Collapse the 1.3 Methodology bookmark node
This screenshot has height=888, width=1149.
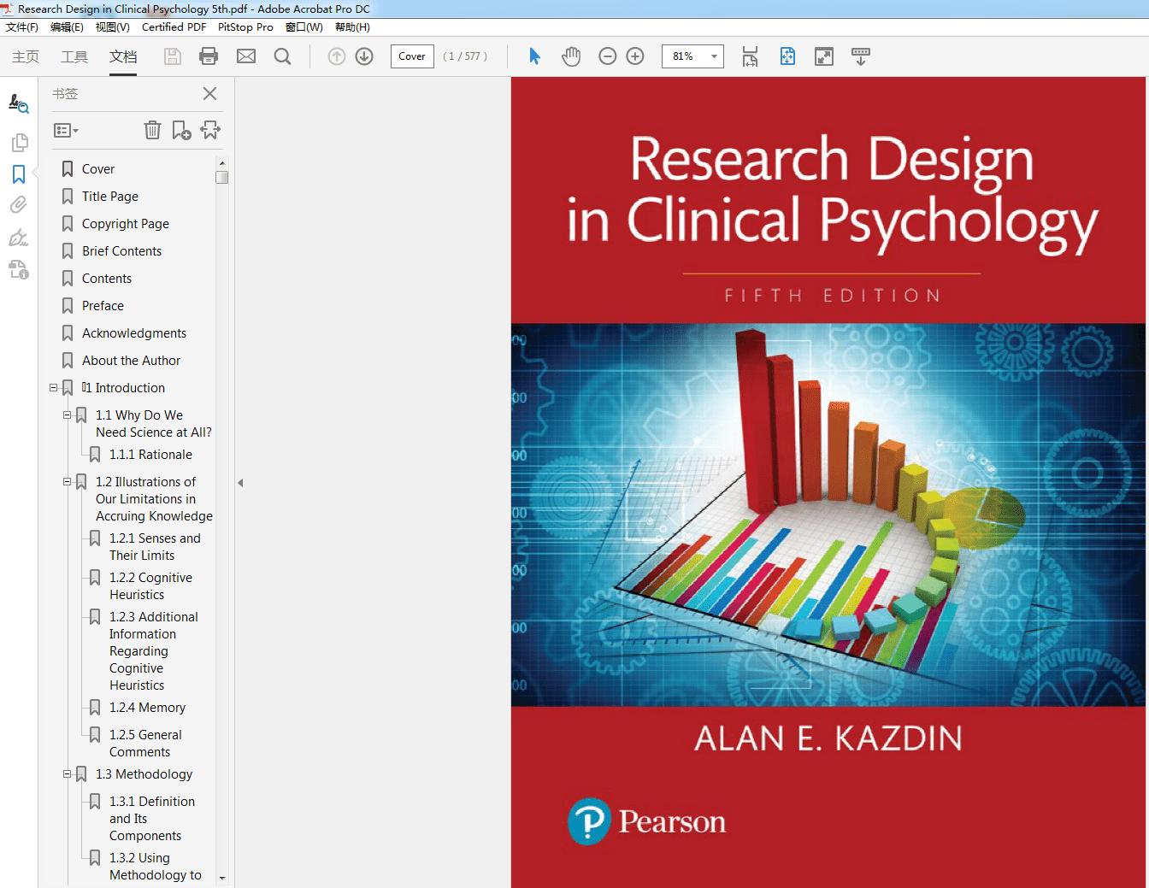67,774
